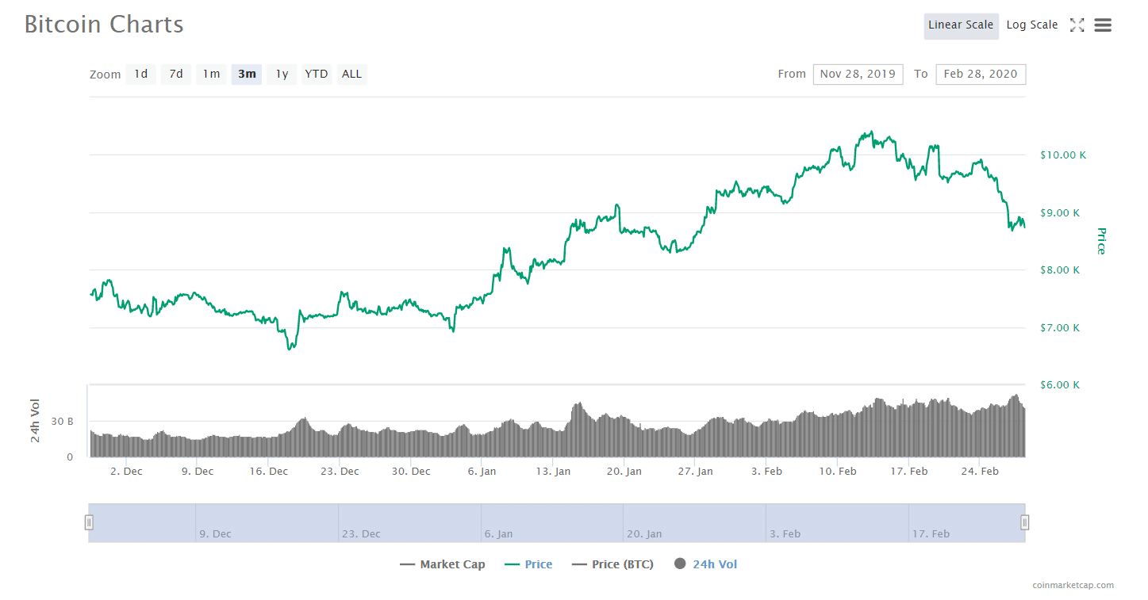Open the hamburger chart menu
The image size is (1148, 600).
1103,25
